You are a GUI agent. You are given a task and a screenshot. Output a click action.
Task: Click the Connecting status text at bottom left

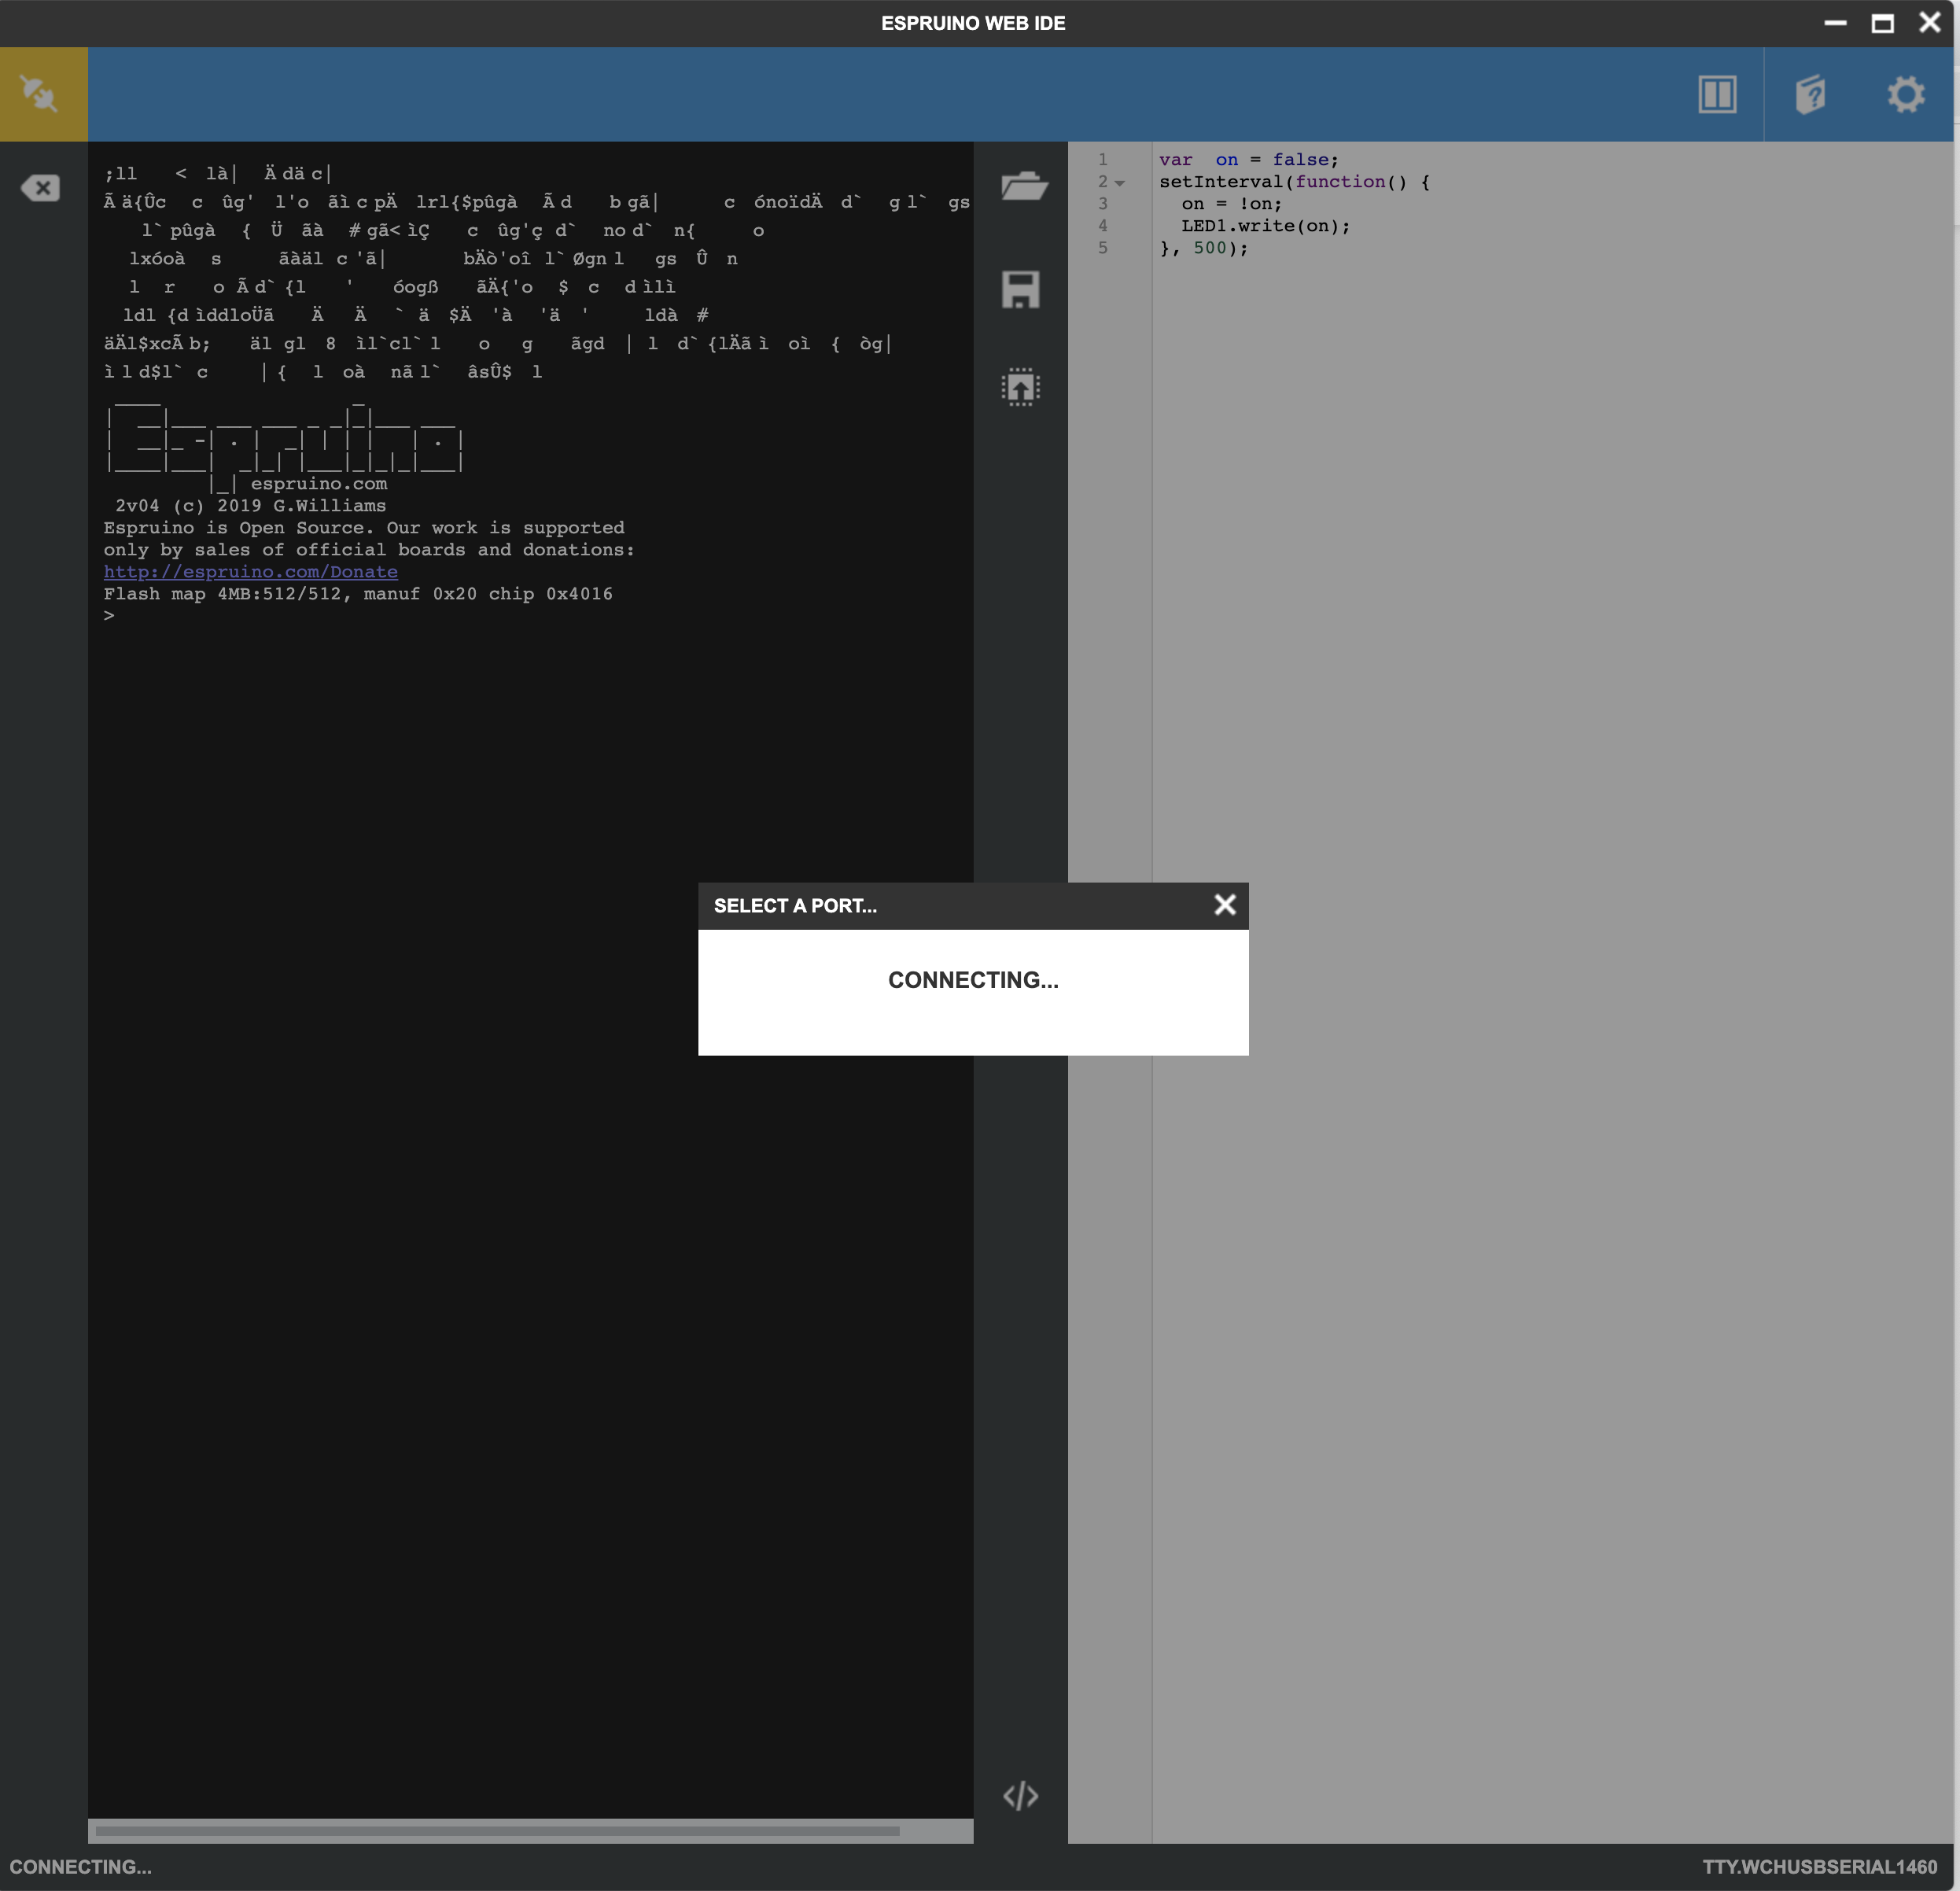81,1867
